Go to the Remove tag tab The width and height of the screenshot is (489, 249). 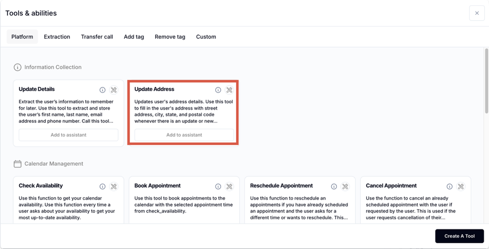pos(170,37)
